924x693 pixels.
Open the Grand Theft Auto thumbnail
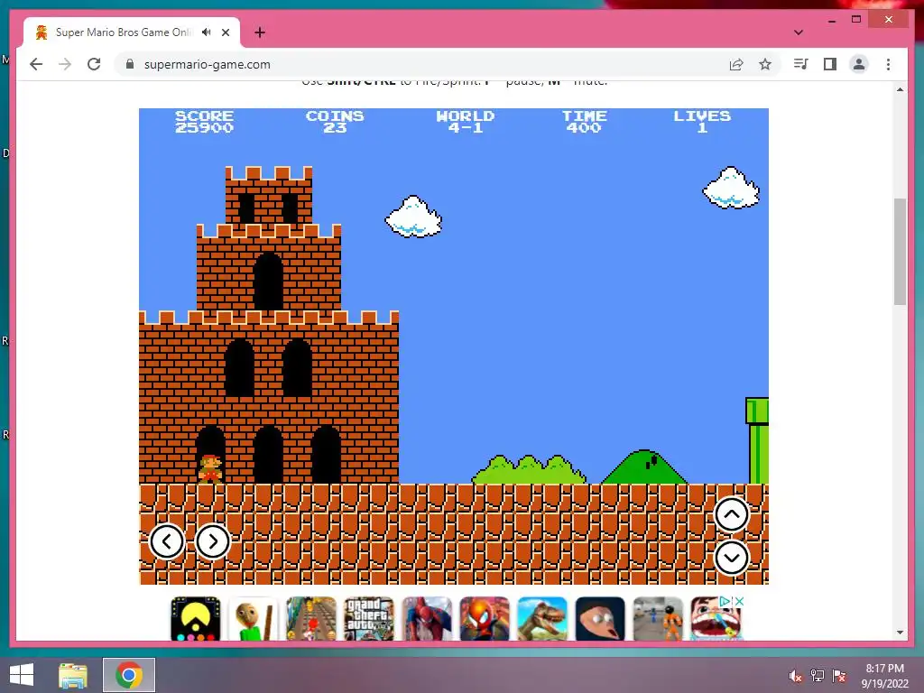pyautogui.click(x=369, y=619)
